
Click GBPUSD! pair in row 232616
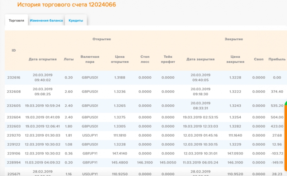(90, 77)
